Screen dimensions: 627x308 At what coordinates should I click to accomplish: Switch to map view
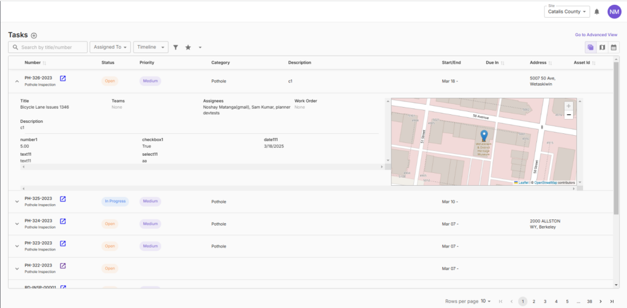tap(602, 48)
